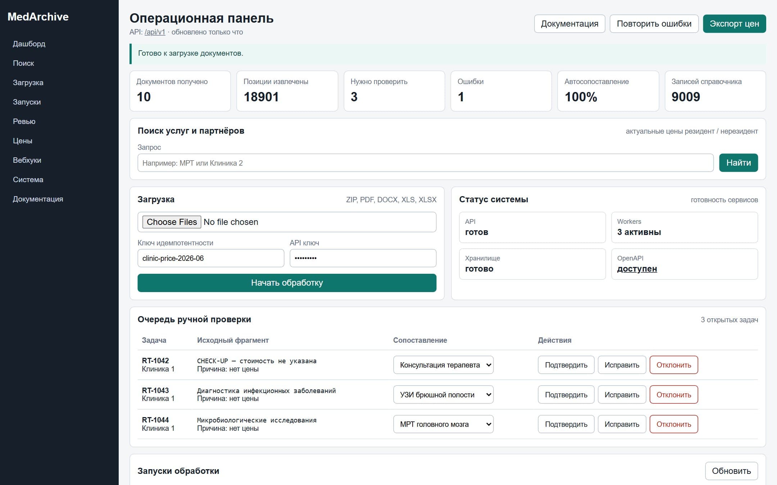Click Обновить in Запуски обработки
The height and width of the screenshot is (485, 777).
coord(731,471)
